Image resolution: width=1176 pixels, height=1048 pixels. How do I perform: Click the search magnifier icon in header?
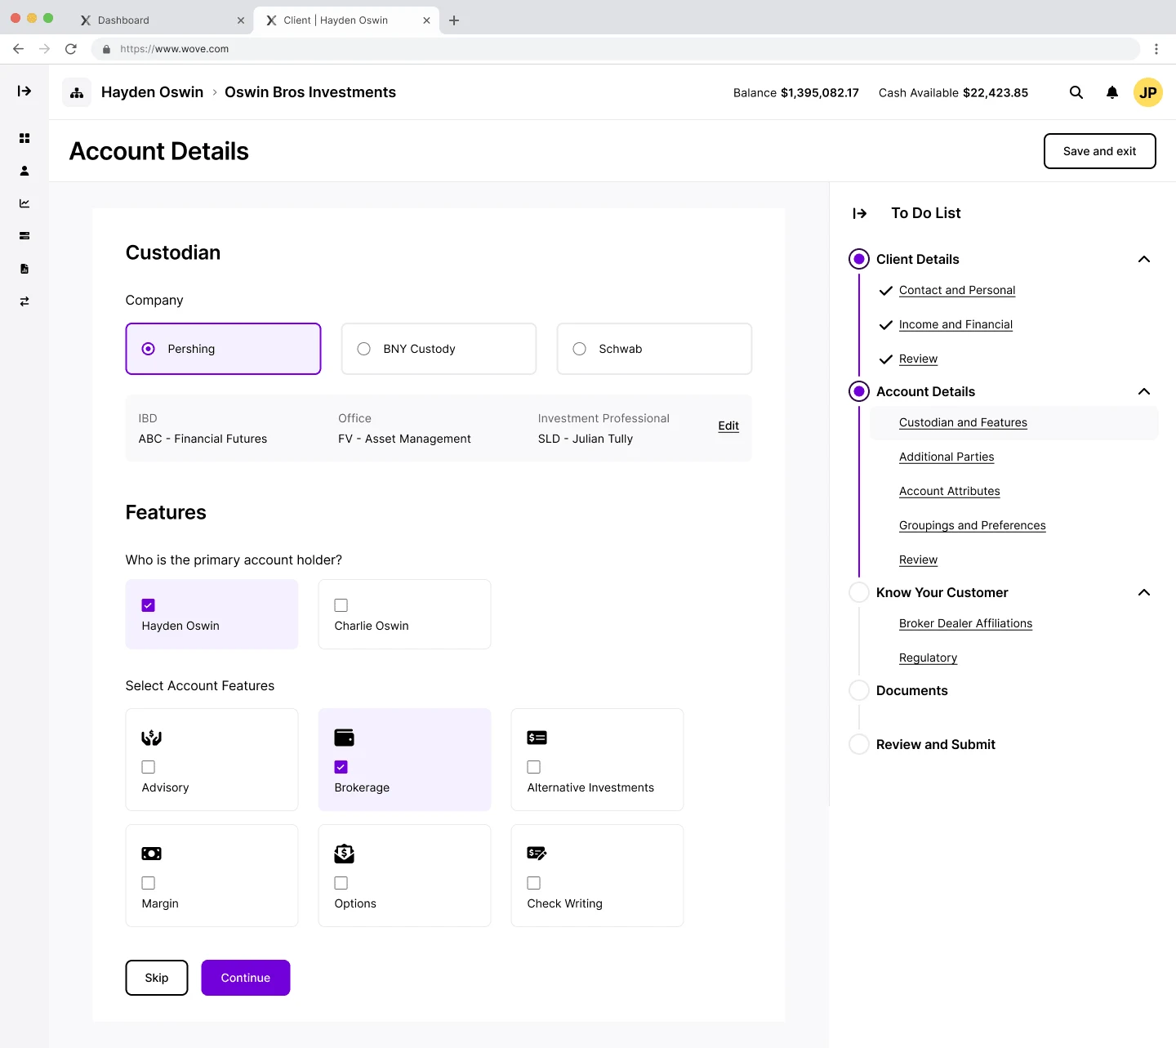pos(1076,92)
